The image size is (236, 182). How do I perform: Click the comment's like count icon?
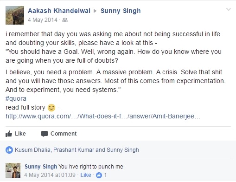[x=99, y=175]
